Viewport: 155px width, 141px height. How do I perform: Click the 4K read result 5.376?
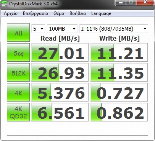(60, 92)
